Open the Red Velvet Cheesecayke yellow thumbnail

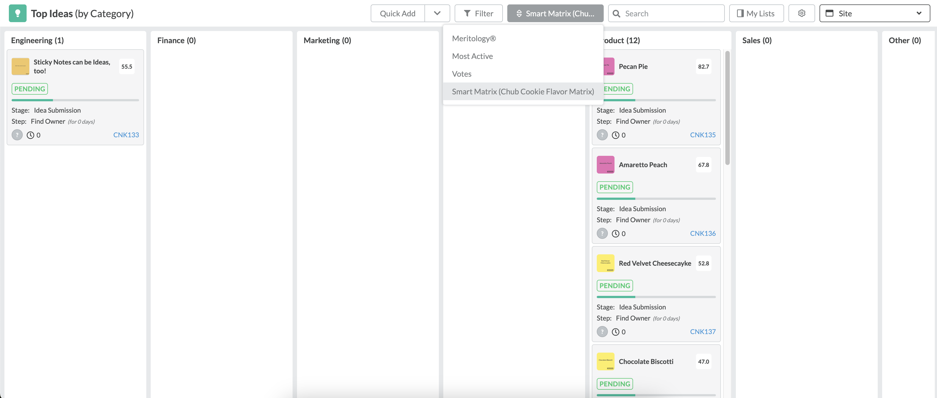coord(606,263)
